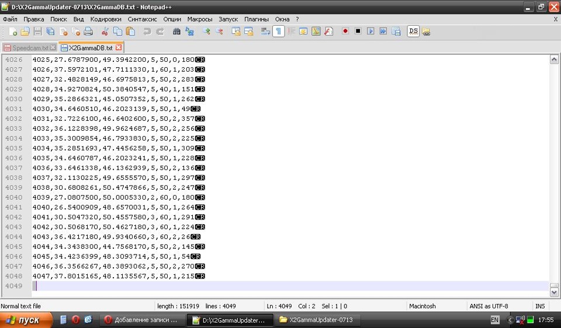Open the пуск Start button

25,320
